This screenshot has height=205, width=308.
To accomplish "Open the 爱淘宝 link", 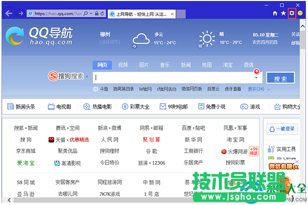I will coord(25,163).
